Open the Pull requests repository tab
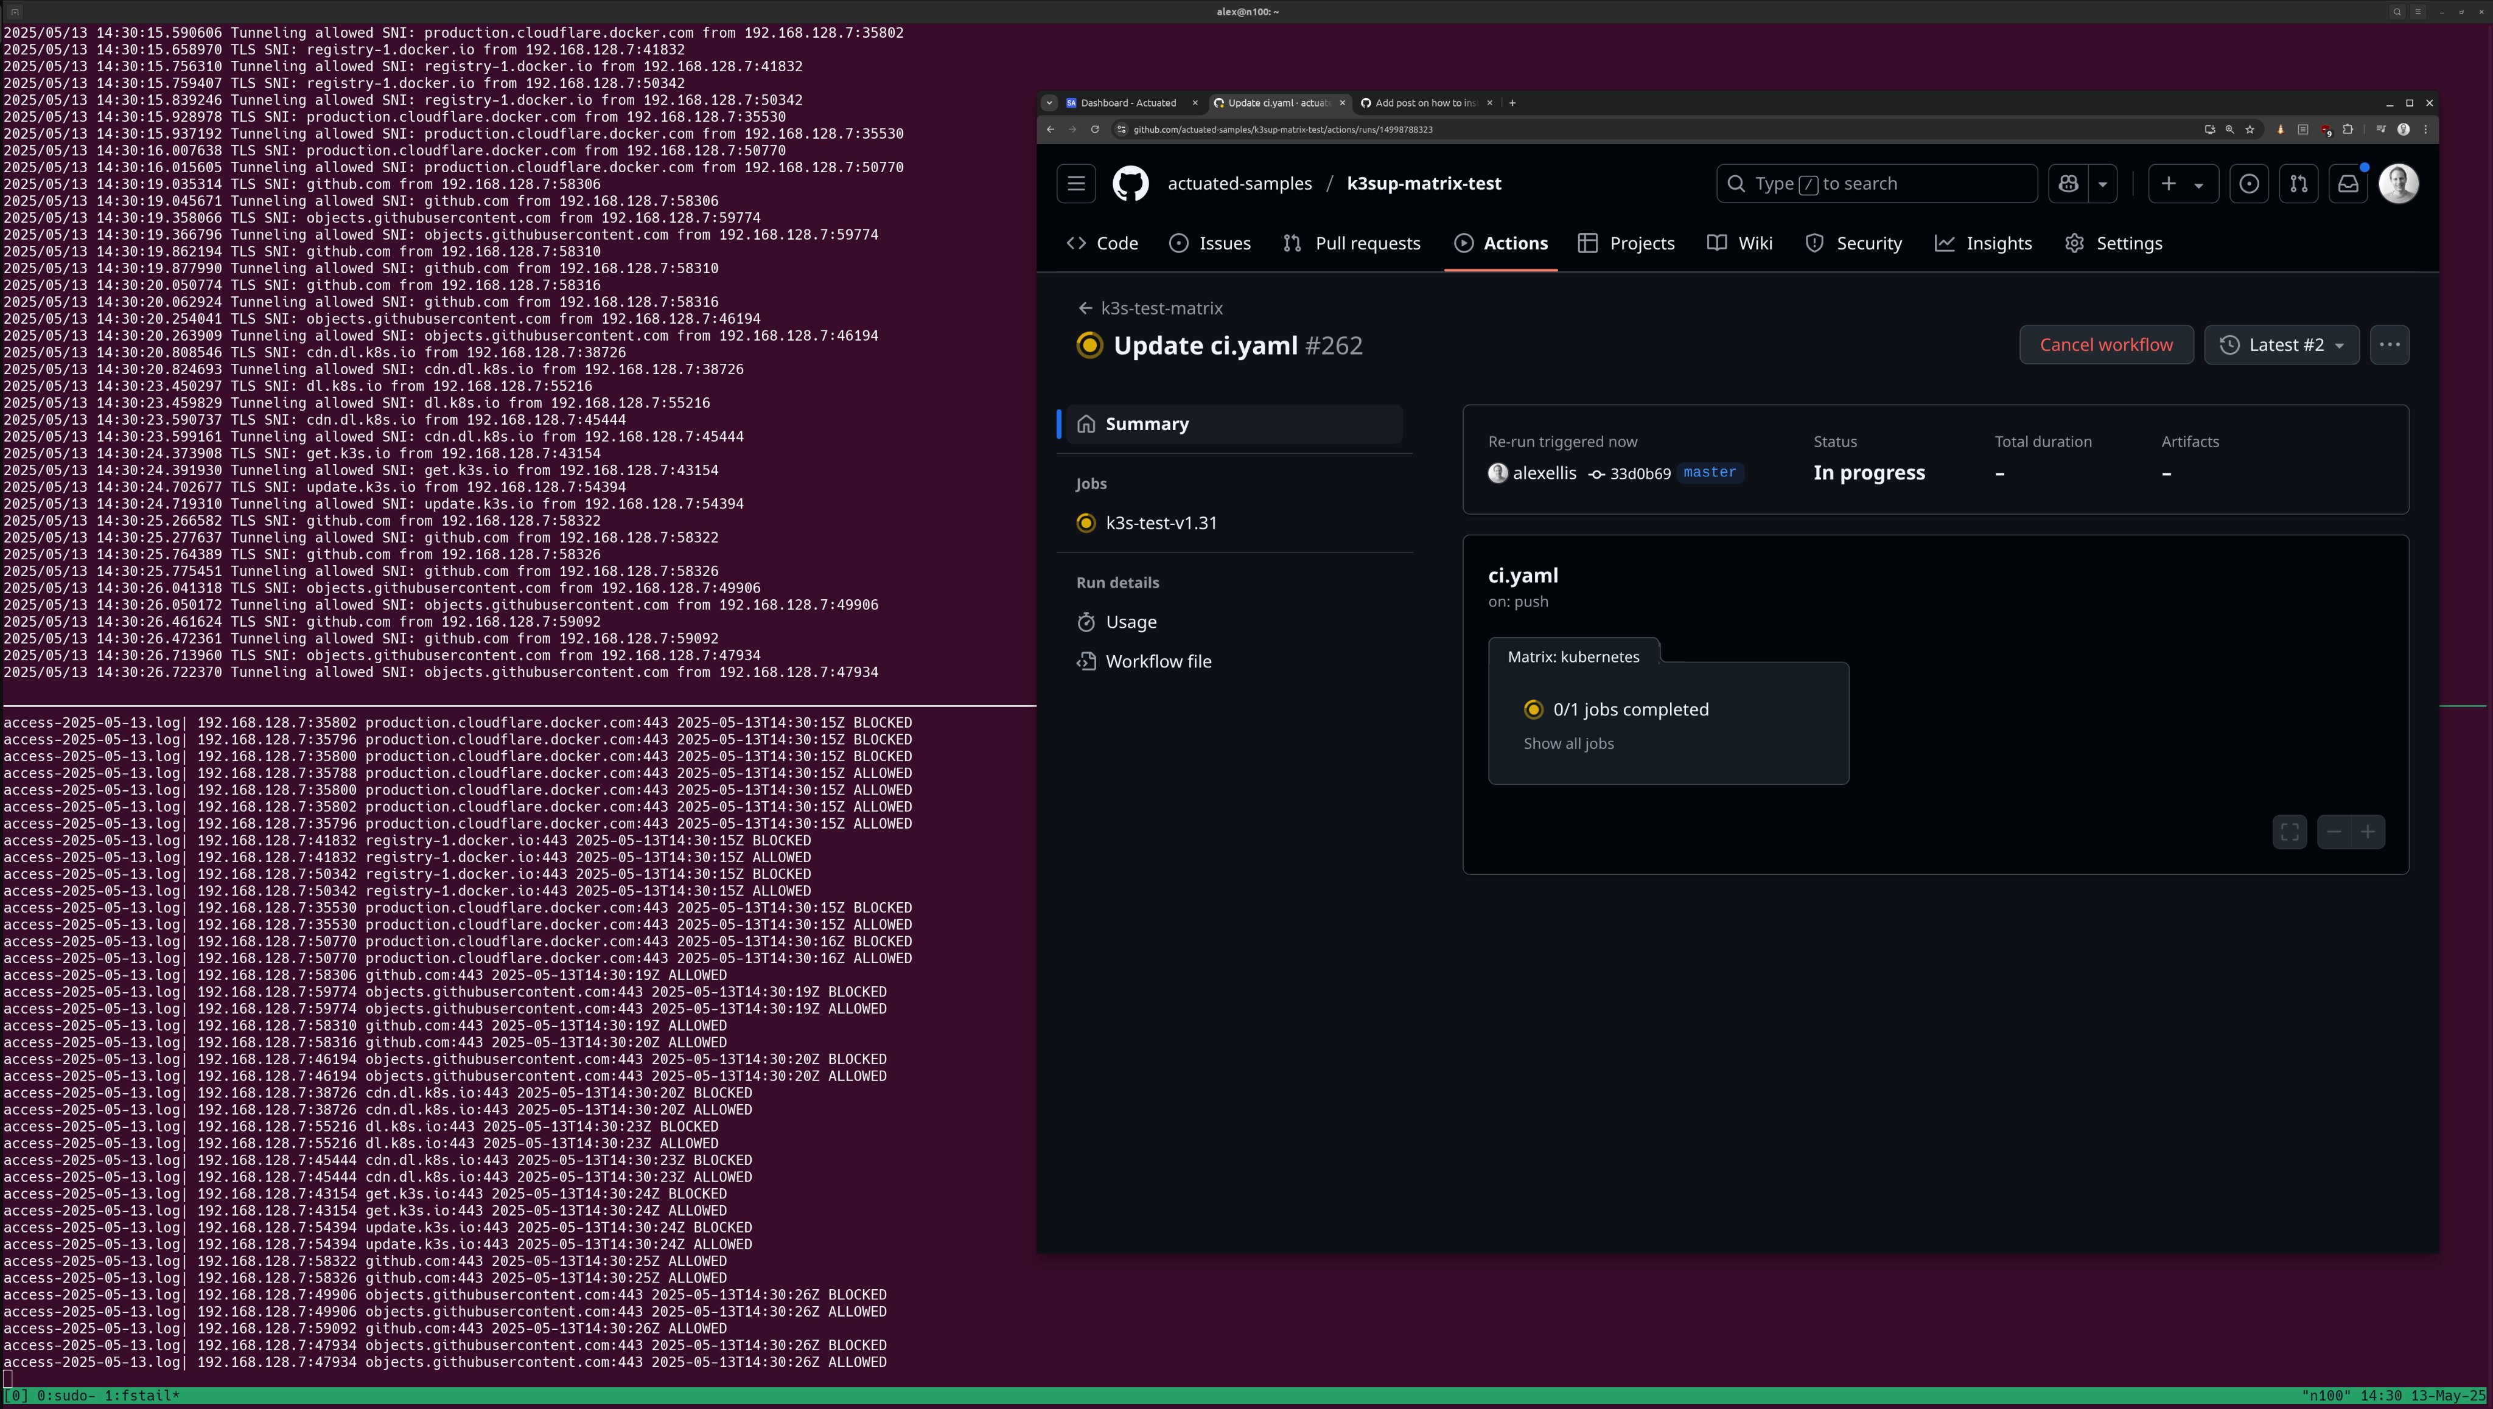The height and width of the screenshot is (1409, 2493). tap(1352, 244)
